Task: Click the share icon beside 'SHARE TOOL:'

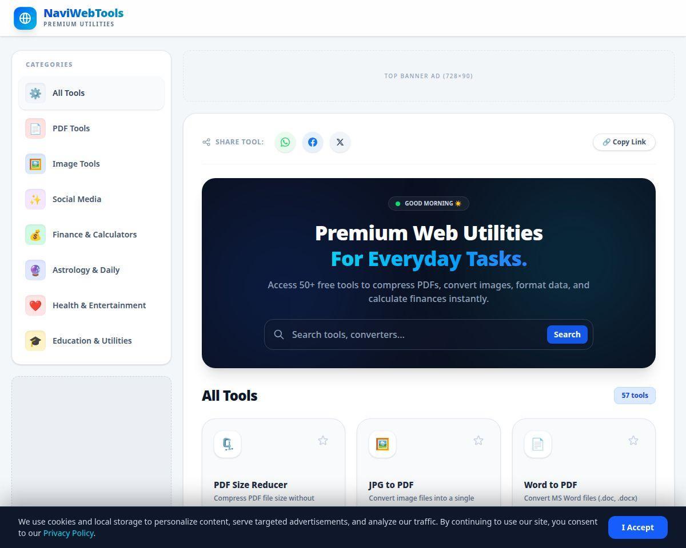Action: (x=206, y=142)
